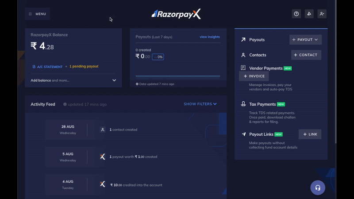The height and width of the screenshot is (199, 354).
Task: Click the Payouts ₹ 0.00 amount
Action: [x=142, y=56]
